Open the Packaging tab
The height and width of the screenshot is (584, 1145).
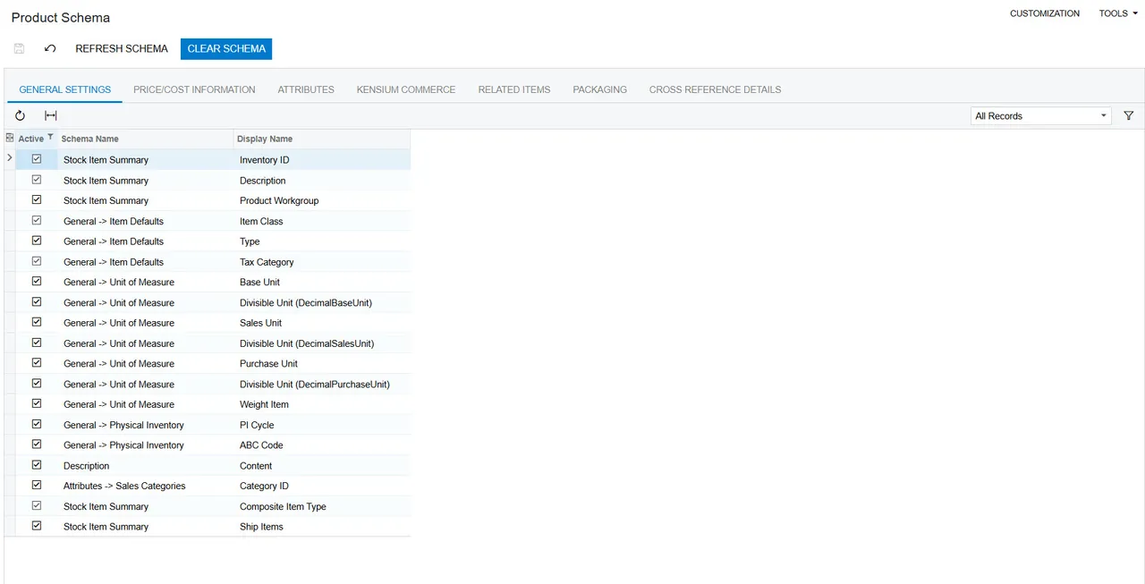pos(600,89)
